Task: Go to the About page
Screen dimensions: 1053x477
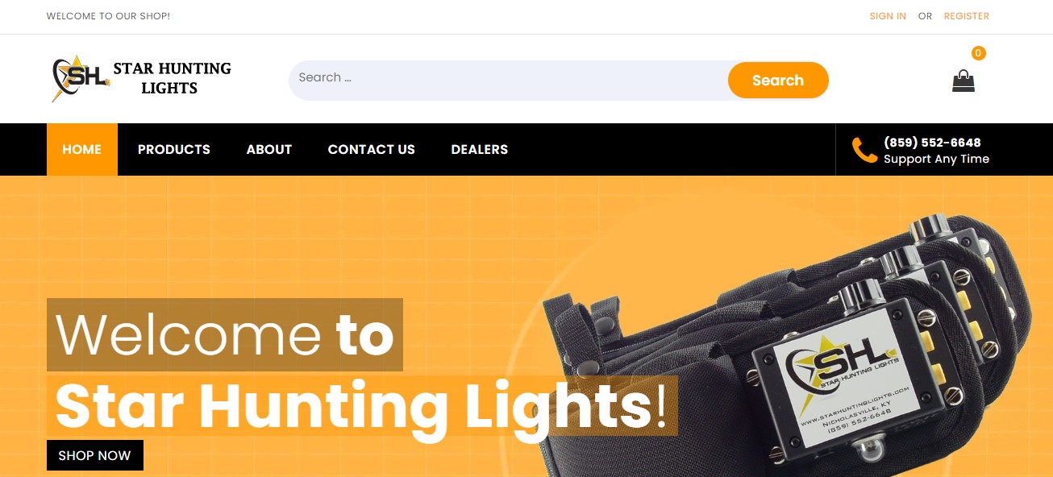Action: [269, 149]
